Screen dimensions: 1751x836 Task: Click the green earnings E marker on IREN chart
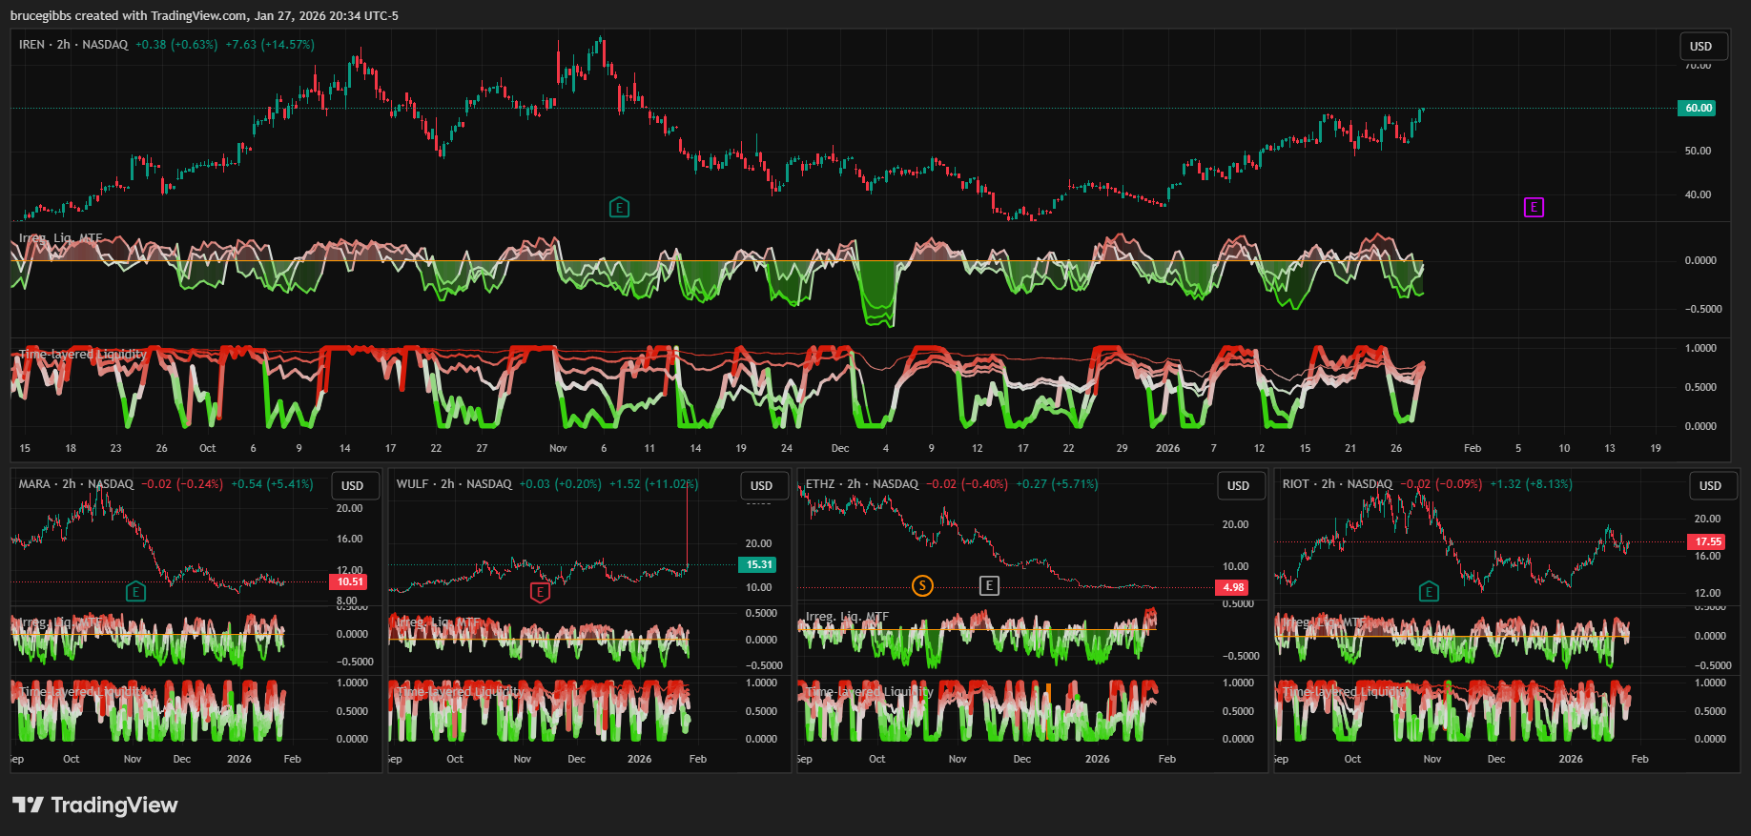[619, 207]
